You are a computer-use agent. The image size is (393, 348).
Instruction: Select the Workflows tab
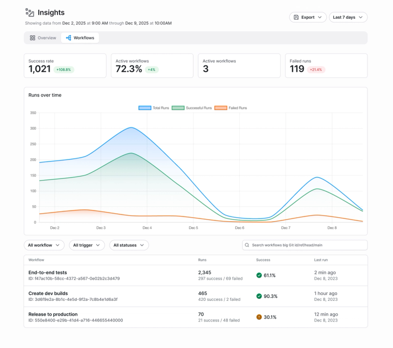point(80,37)
